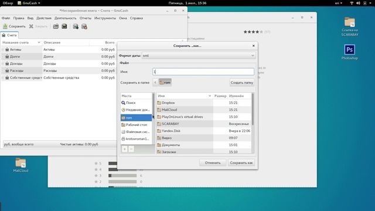Viewport: 375px width, 211px height.
Task: Sort file list by Имя column
Action: tap(185, 96)
